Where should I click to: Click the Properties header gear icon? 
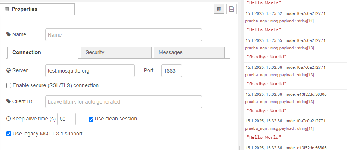point(7,9)
